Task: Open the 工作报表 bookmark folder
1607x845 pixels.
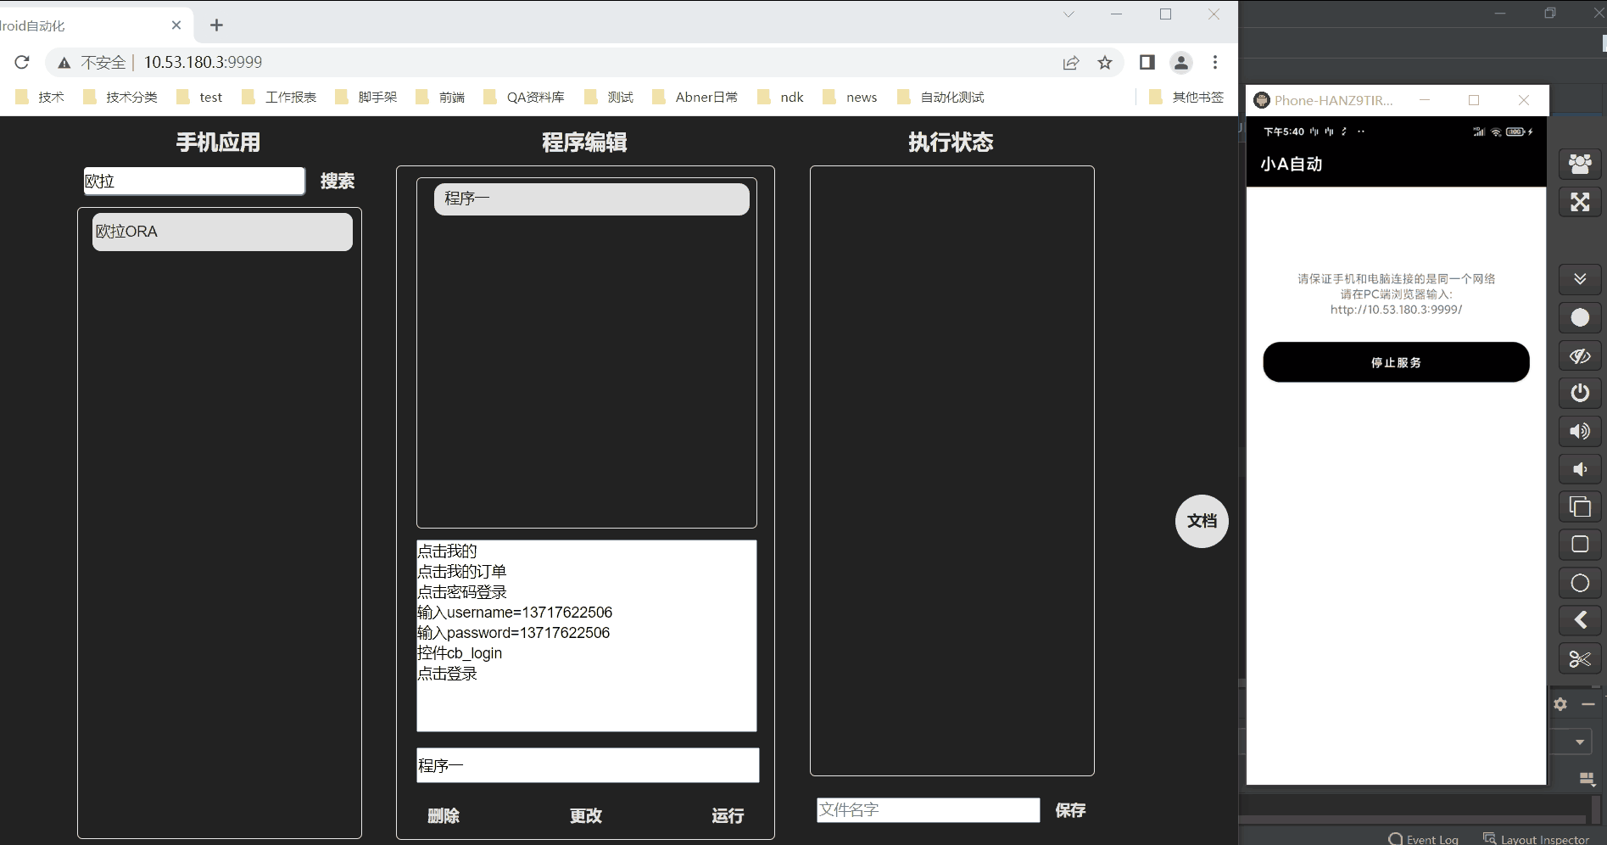Action: [279, 98]
